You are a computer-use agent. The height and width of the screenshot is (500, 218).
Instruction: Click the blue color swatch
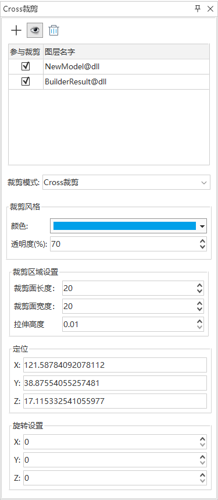point(125,226)
